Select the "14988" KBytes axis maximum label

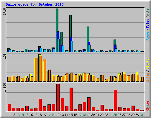(x=4, y=87)
